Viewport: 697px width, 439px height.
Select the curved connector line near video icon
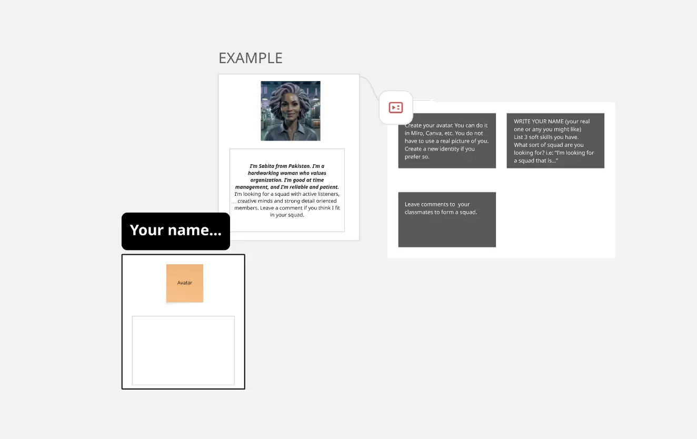[x=370, y=86]
